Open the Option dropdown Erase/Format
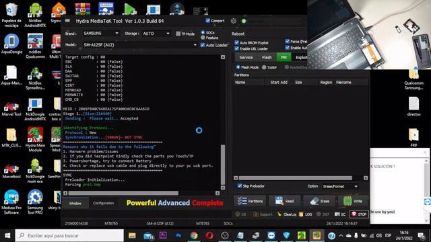This screenshot has width=431, height=242. (x=340, y=186)
